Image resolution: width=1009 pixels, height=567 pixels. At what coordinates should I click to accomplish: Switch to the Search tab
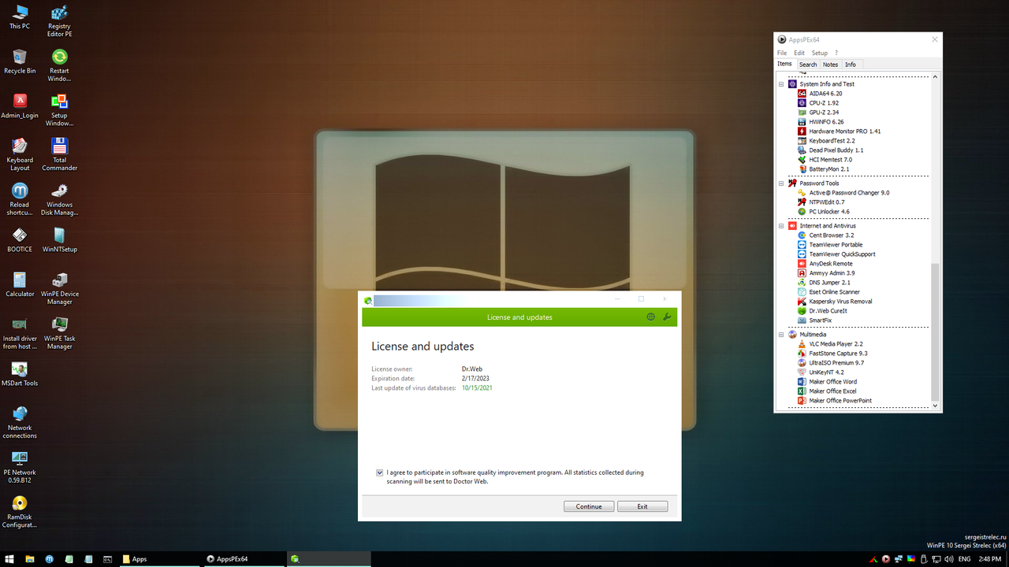[x=808, y=65]
